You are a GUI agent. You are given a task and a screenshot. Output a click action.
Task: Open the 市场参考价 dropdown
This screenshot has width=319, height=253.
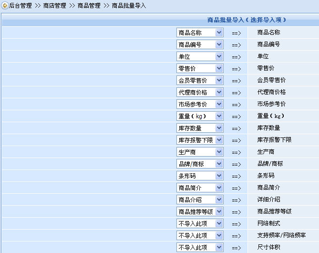[199, 104]
